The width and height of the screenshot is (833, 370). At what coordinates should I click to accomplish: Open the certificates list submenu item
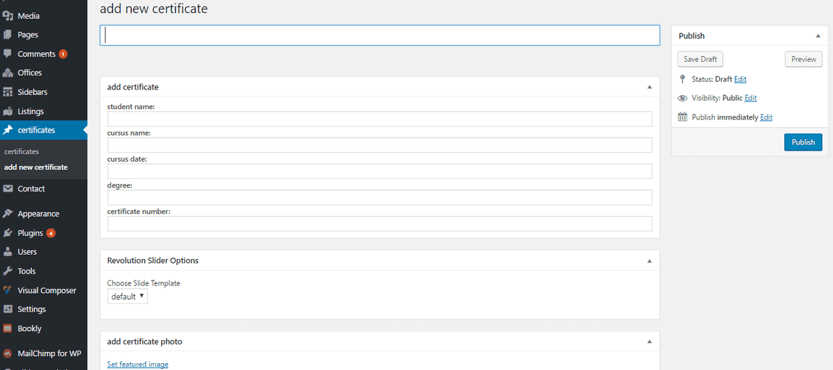coord(22,151)
